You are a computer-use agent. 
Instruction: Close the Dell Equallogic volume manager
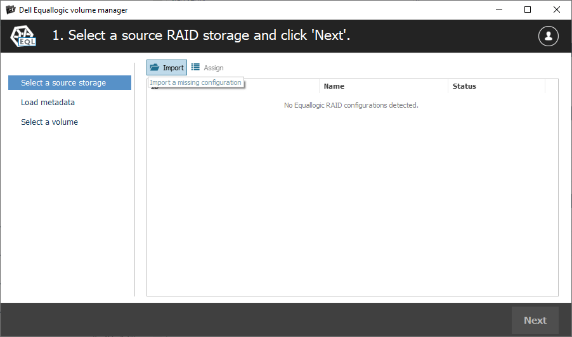click(557, 10)
